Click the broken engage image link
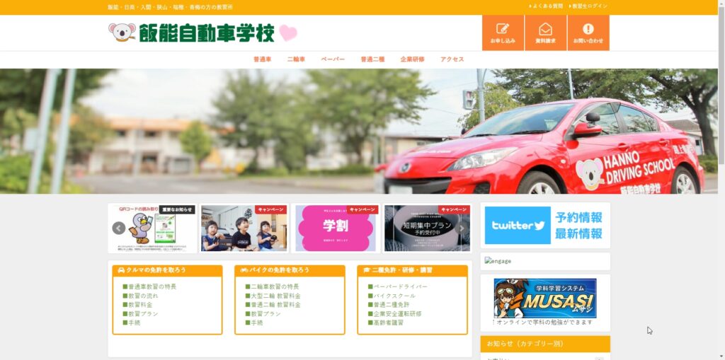Image resolution: width=725 pixels, height=360 pixels. pos(498,261)
